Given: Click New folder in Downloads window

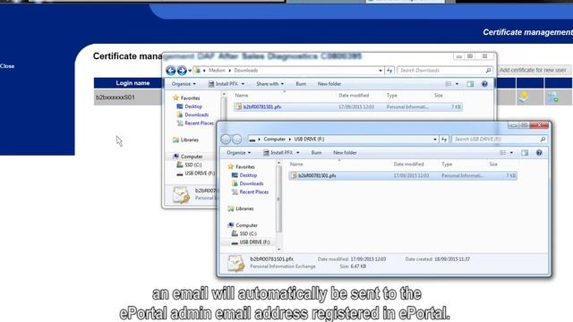Looking at the screenshot, I should point(329,84).
